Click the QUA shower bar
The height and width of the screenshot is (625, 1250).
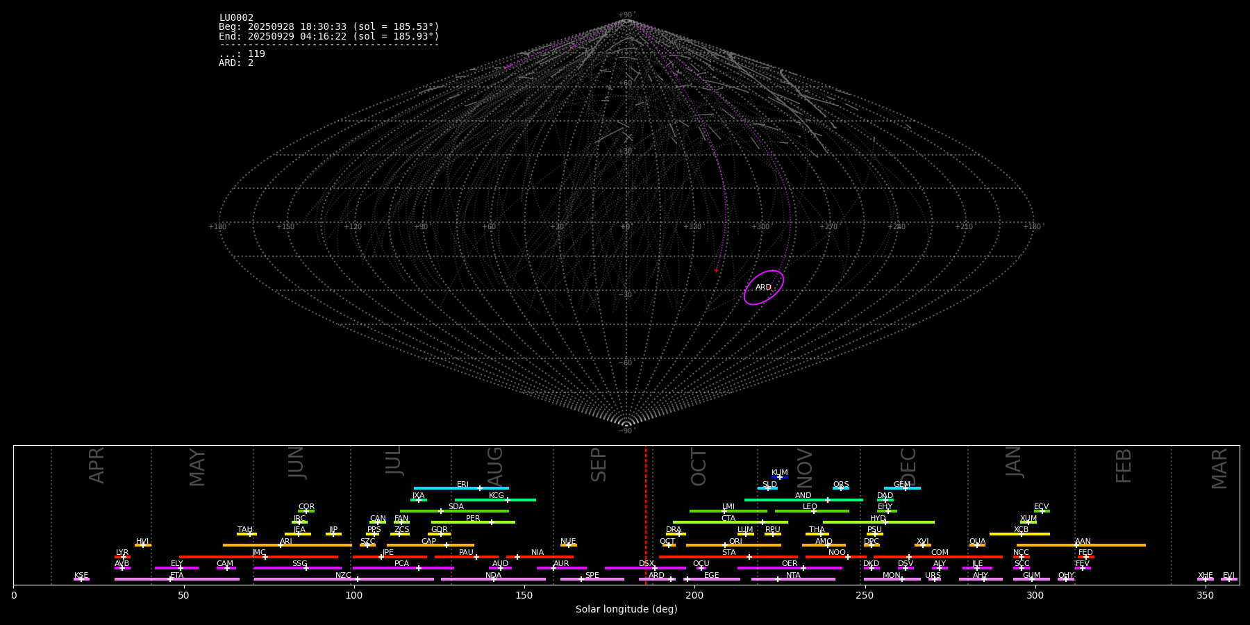coord(977,545)
